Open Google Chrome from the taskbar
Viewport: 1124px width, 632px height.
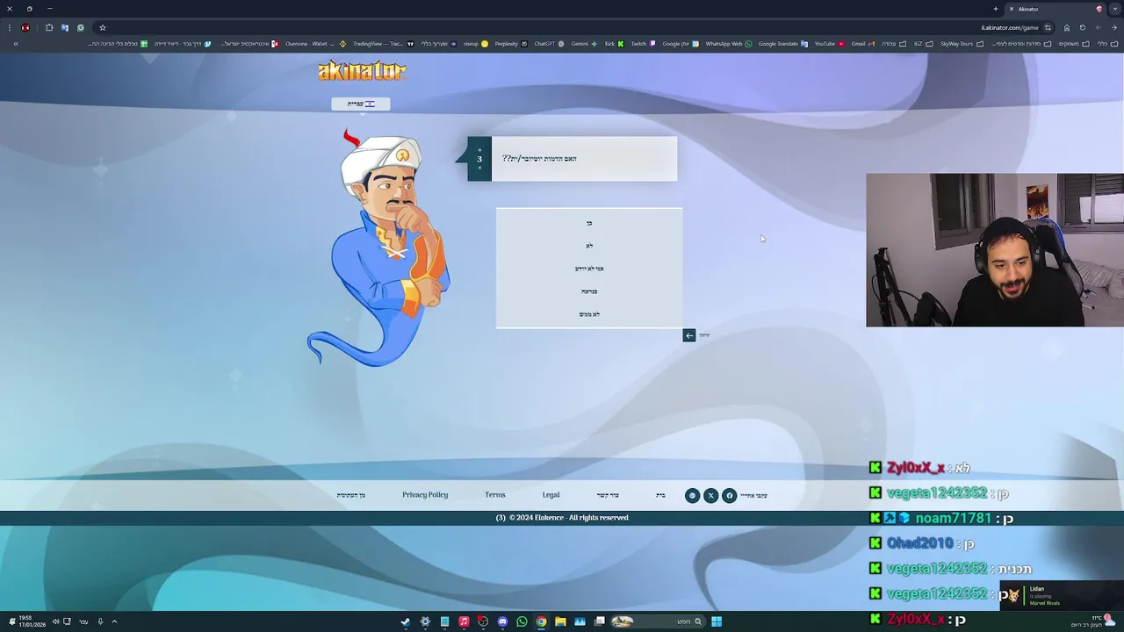pyautogui.click(x=541, y=621)
